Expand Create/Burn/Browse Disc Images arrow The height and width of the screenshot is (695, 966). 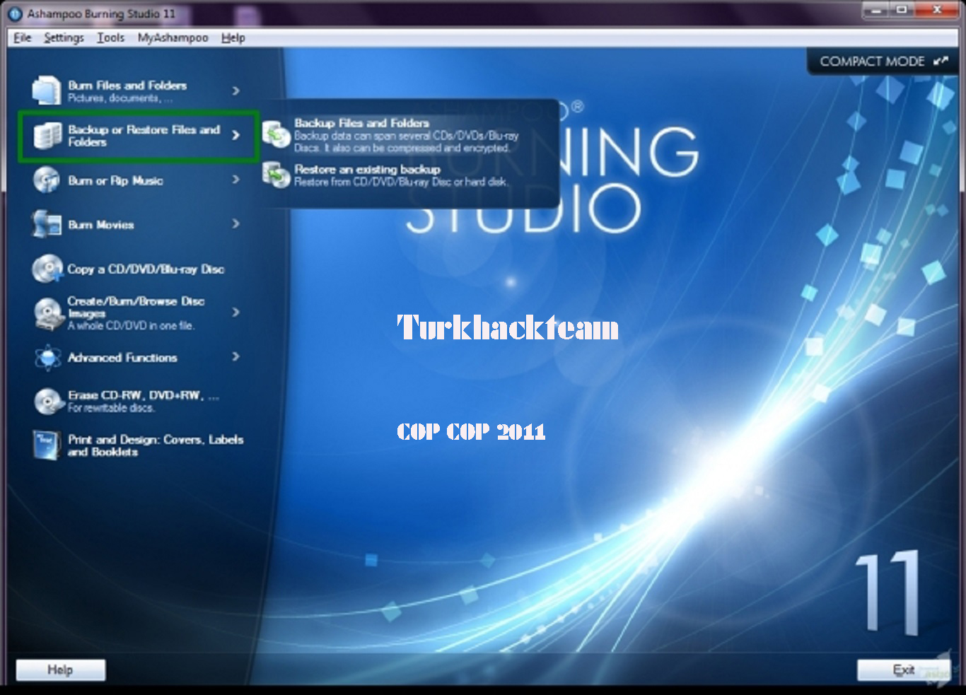tap(235, 312)
